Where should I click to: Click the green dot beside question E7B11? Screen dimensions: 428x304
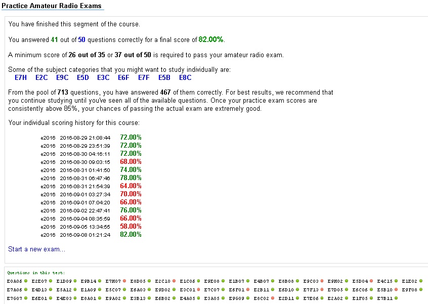pyautogui.click(x=395, y=298)
